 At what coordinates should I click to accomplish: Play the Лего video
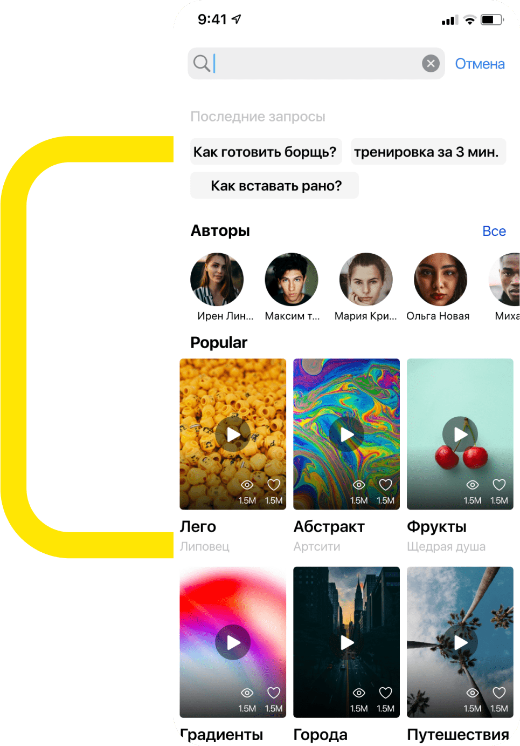pyautogui.click(x=233, y=434)
